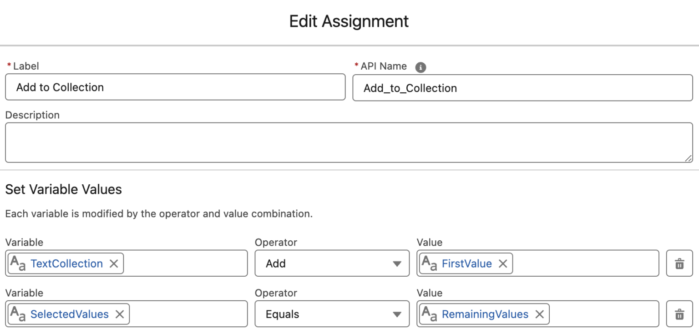
Task: Click the Aa icon inside the RemainingValues pill
Action: (x=430, y=314)
